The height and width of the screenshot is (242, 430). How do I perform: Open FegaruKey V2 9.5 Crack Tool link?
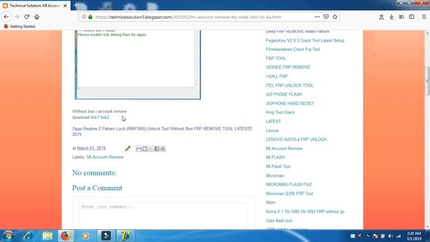pyautogui.click(x=304, y=40)
